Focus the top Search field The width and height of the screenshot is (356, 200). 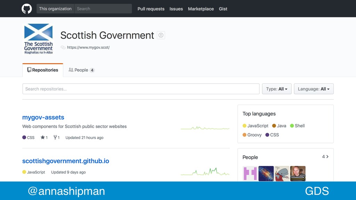(x=103, y=9)
